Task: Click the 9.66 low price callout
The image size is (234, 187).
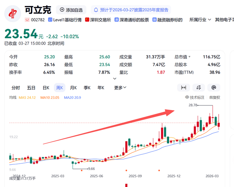Action: pos(92,169)
